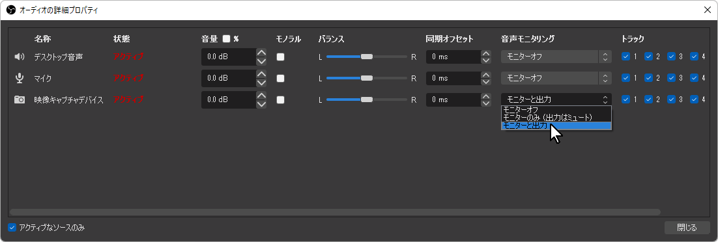Click the 0 ms field for マイク
The width and height of the screenshot is (718, 242).
453,78
